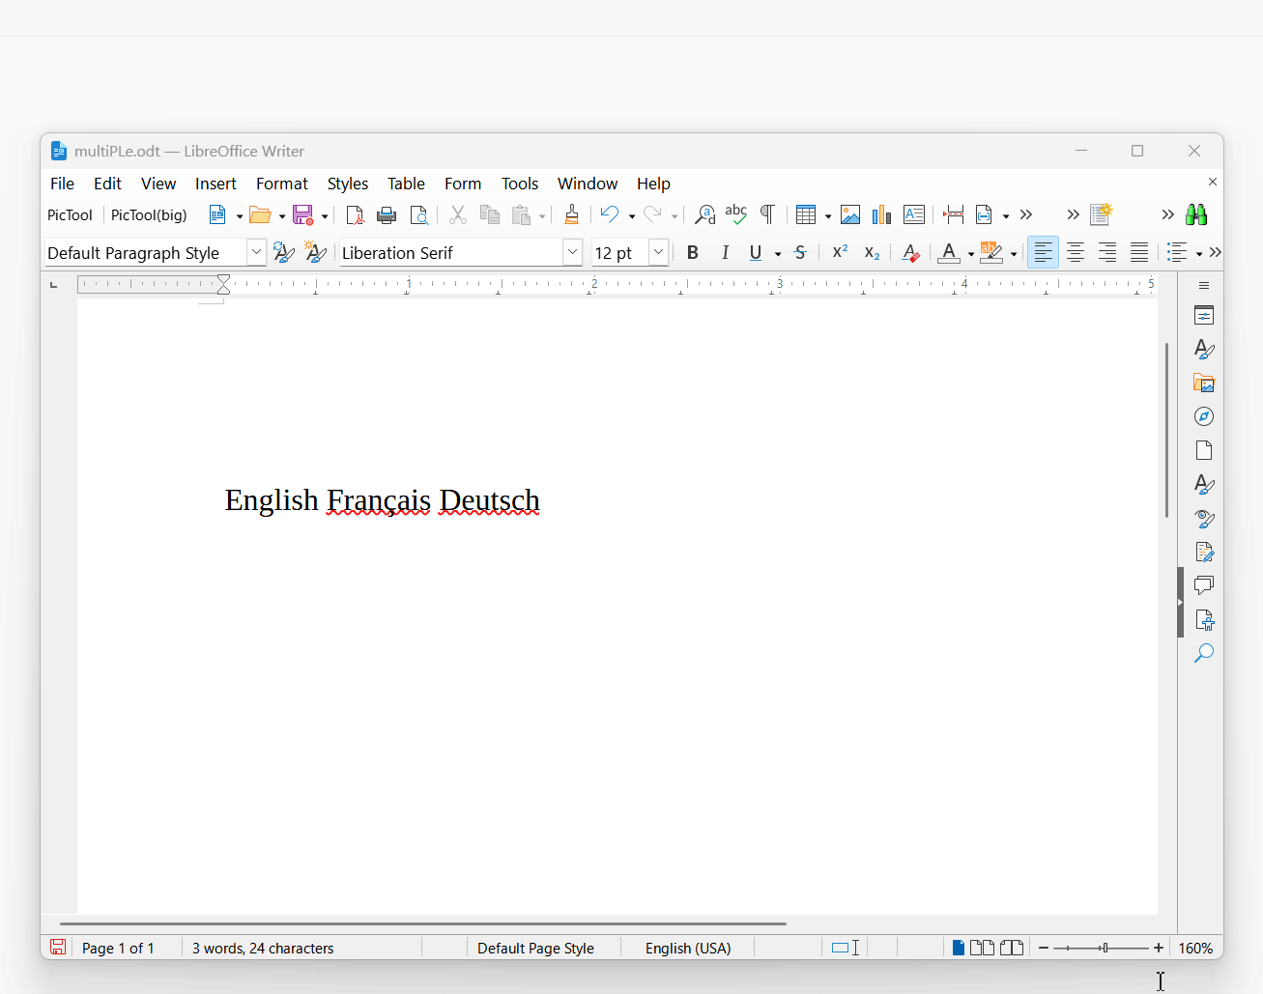Image resolution: width=1263 pixels, height=994 pixels.
Task: Toggle Print Preview icon
Action: point(418,214)
